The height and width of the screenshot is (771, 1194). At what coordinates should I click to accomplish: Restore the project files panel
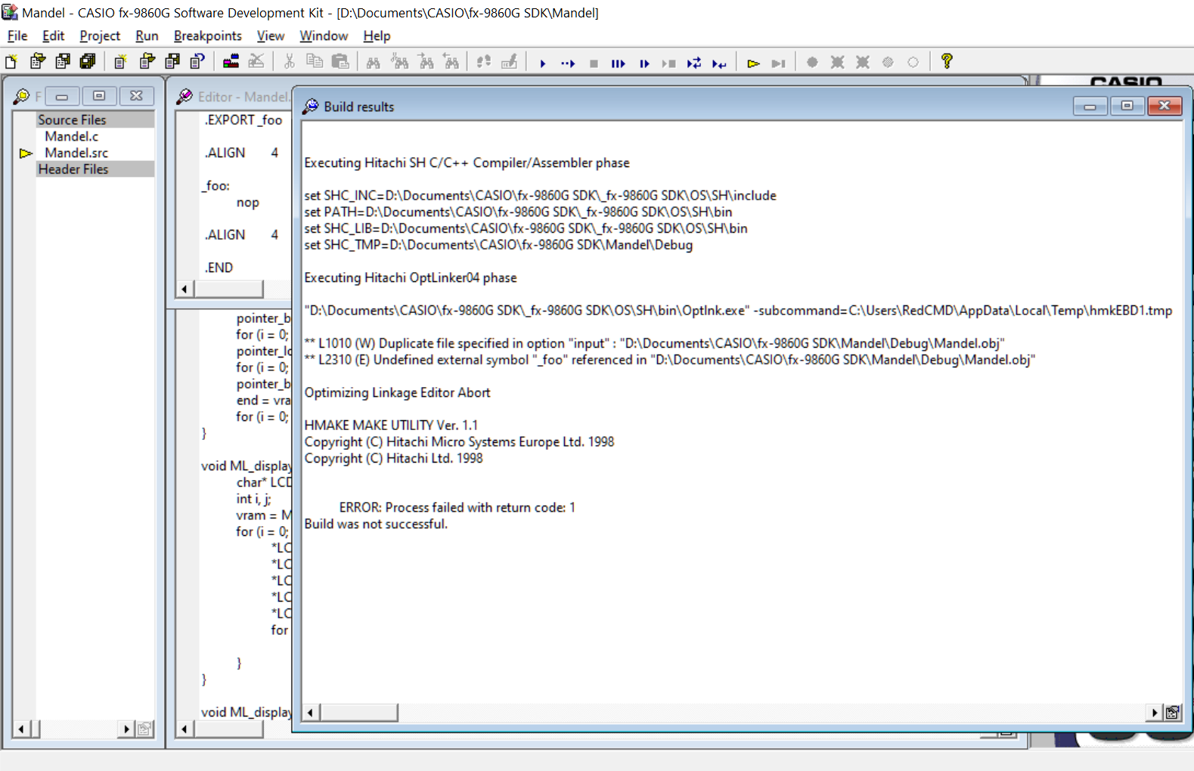pos(99,96)
